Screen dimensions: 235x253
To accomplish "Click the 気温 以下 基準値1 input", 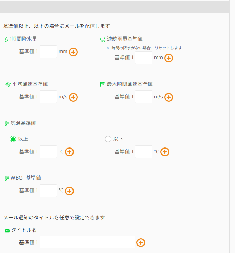I will click(x=143, y=152).
